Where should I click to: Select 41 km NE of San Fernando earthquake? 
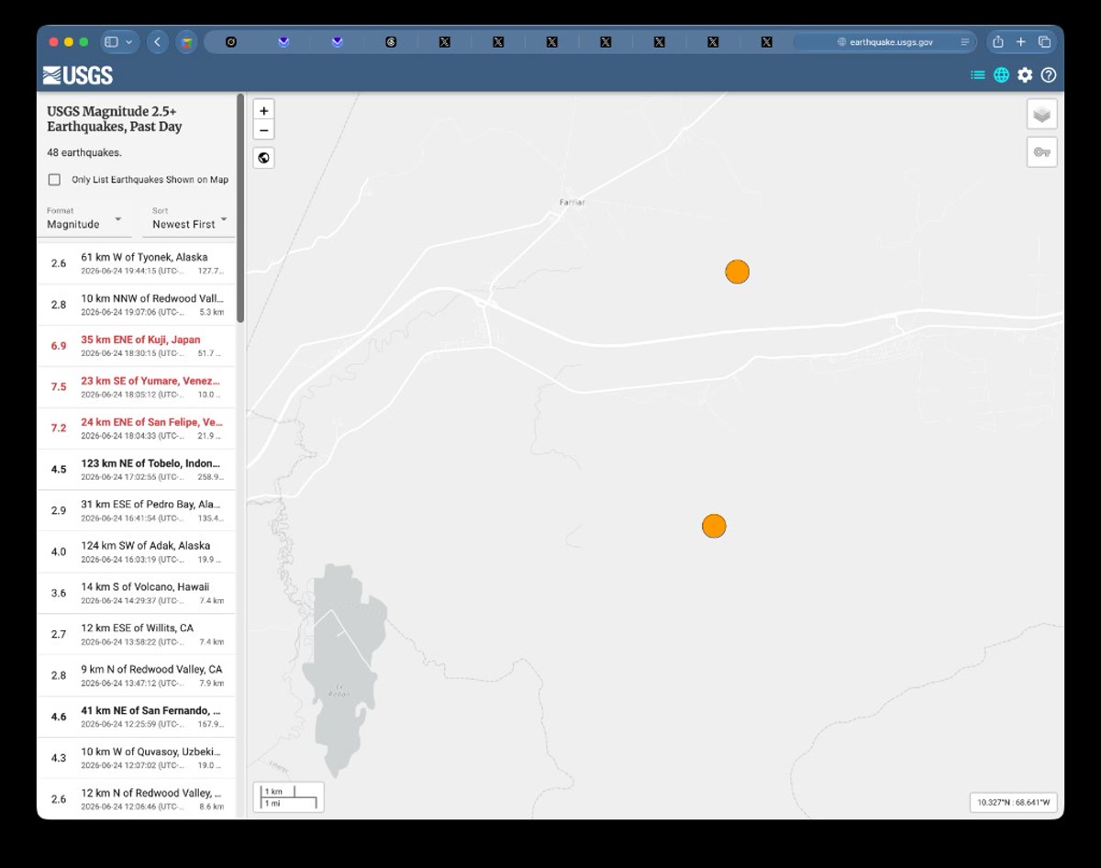(136, 717)
